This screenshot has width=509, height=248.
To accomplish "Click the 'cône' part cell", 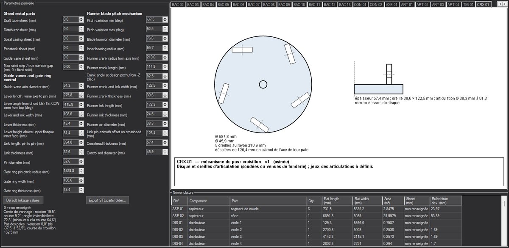I will click(268, 215).
